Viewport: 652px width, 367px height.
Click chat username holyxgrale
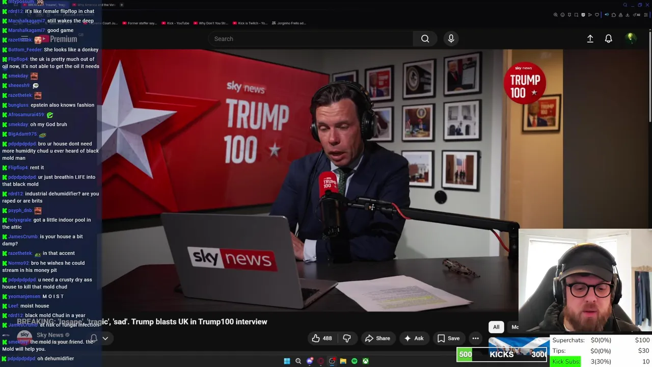(20, 220)
